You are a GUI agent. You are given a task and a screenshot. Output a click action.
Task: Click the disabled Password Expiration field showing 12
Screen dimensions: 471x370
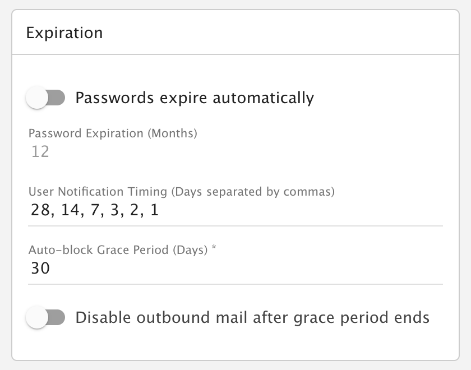tap(40, 152)
